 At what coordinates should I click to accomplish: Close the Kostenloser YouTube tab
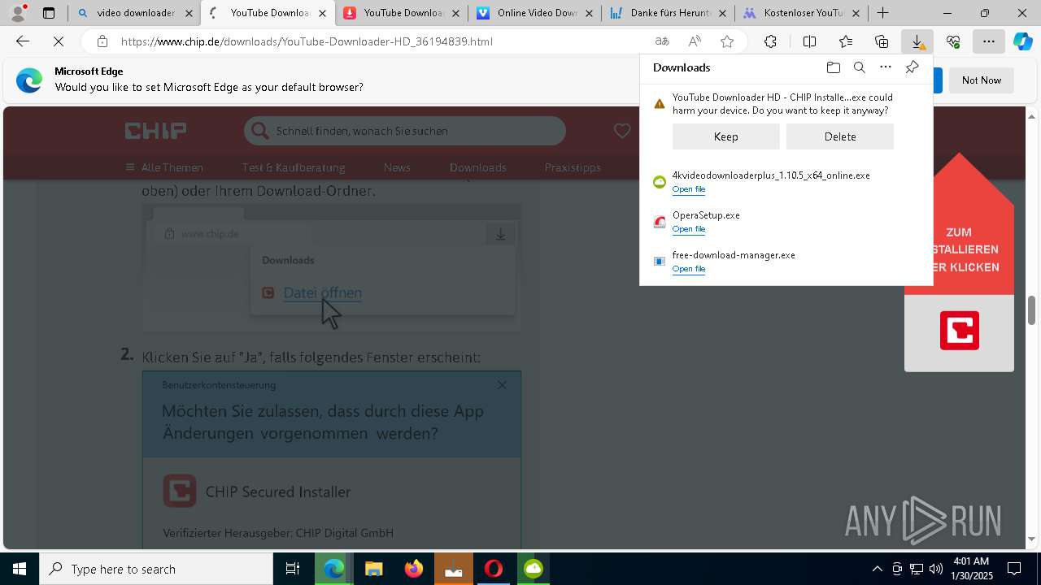856,13
